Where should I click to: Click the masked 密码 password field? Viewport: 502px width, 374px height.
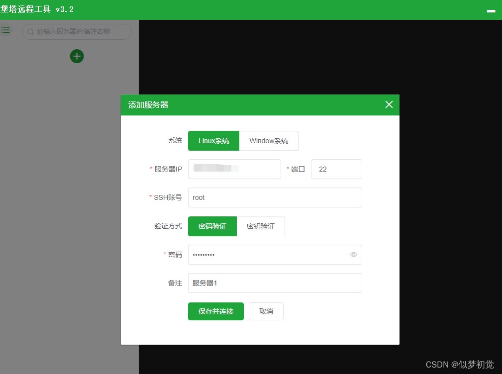269,255
